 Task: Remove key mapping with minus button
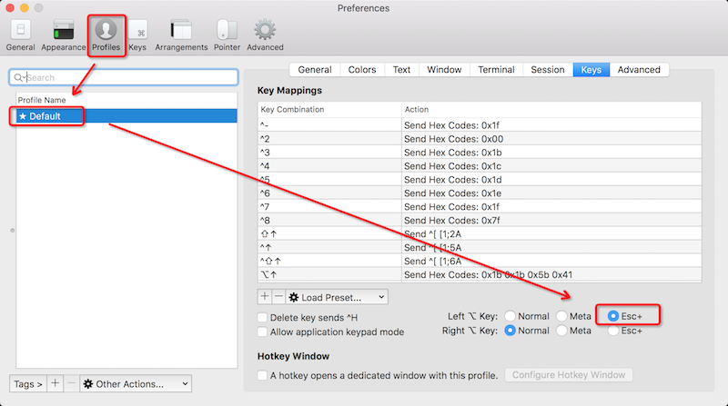coord(278,297)
